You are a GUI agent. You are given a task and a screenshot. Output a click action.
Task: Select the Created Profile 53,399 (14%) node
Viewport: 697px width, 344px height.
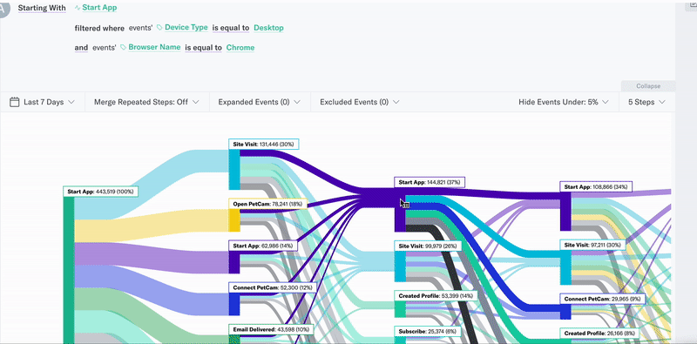pyautogui.click(x=436, y=296)
